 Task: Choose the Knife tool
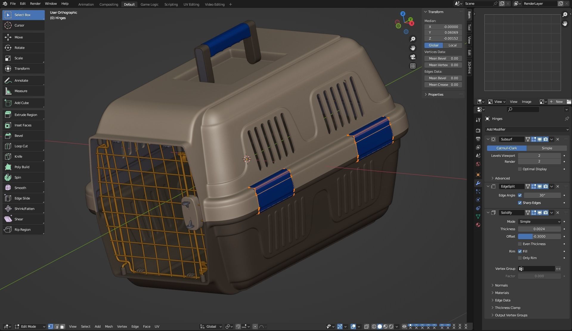pyautogui.click(x=24, y=157)
